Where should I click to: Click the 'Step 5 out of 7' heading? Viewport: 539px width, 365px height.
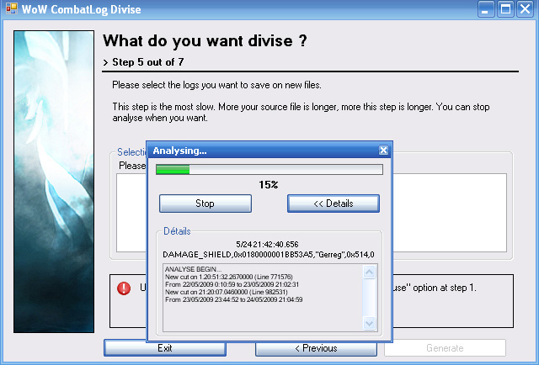point(148,62)
